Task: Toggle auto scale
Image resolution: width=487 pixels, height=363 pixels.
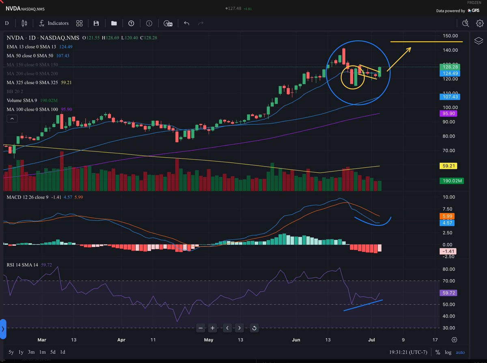Action: pyautogui.click(x=460, y=352)
